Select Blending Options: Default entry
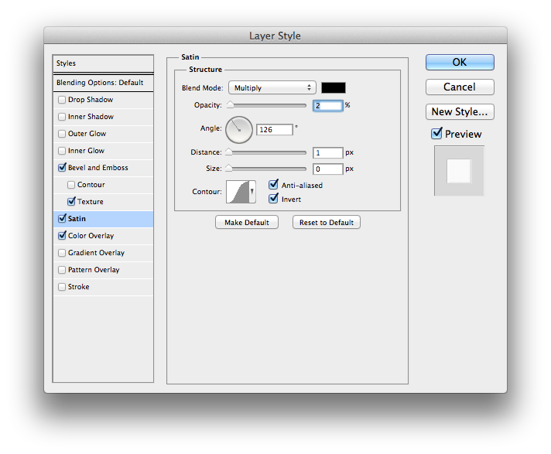The height and width of the screenshot is (454, 551). [104, 83]
